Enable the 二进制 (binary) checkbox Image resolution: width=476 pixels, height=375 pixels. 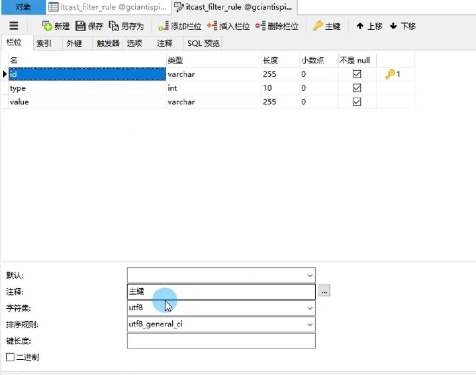tap(11, 357)
